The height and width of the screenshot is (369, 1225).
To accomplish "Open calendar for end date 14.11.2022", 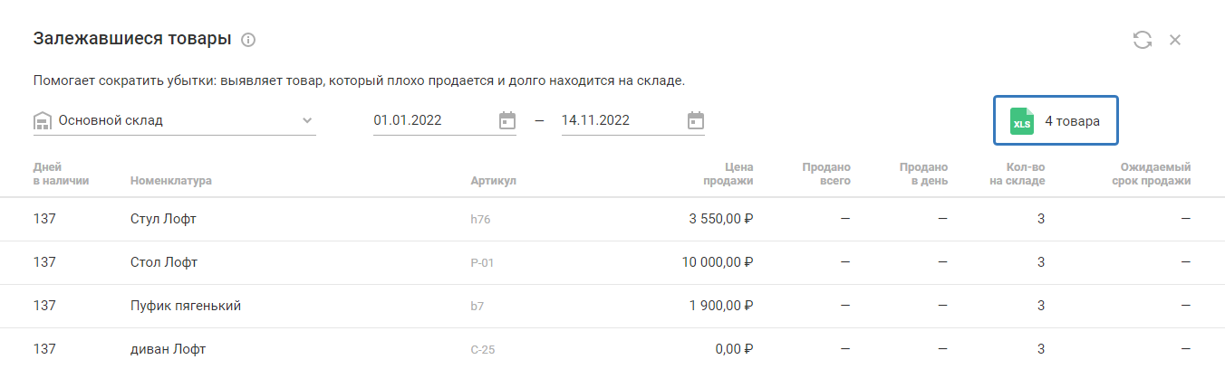I will point(696,120).
